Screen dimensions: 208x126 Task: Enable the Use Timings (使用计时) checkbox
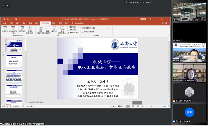point(68,30)
